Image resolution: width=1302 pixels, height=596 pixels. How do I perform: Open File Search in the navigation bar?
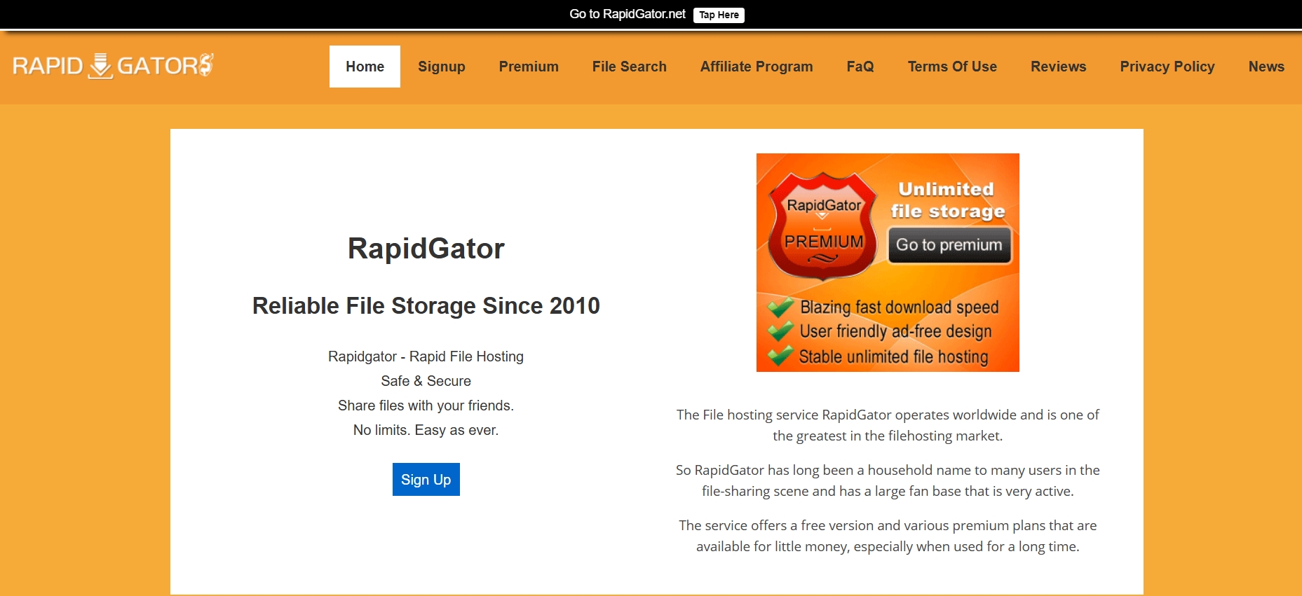[630, 67]
